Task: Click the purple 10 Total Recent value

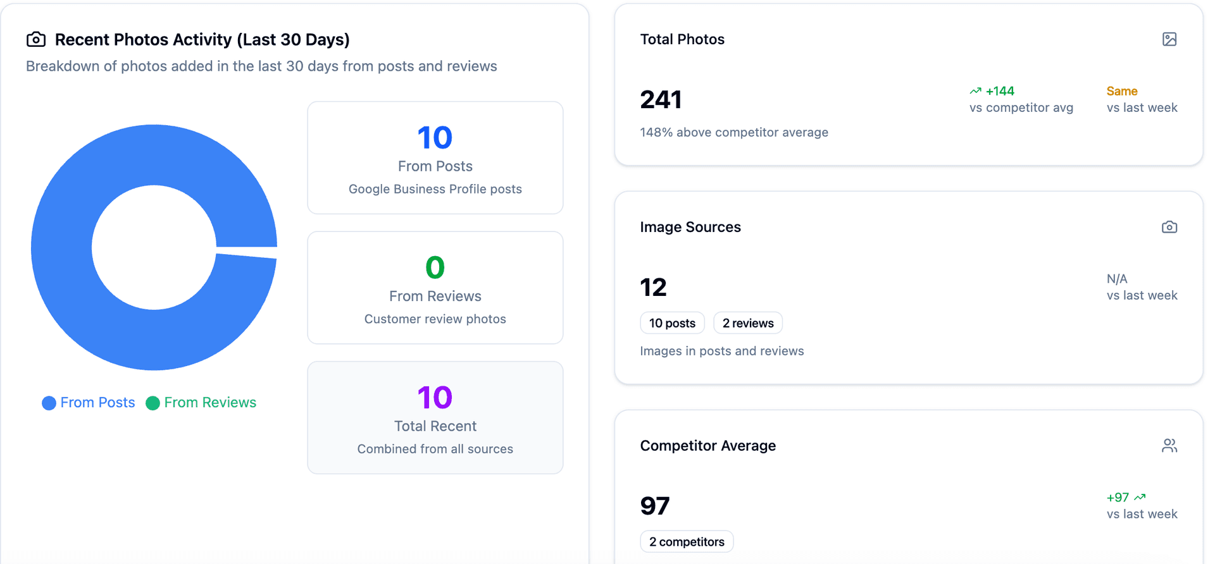Action: point(435,397)
